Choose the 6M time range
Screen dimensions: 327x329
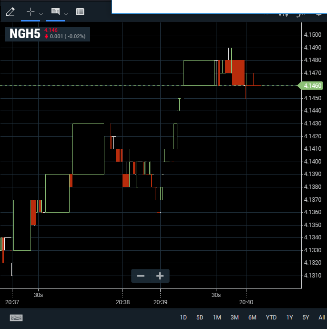pos(252,318)
